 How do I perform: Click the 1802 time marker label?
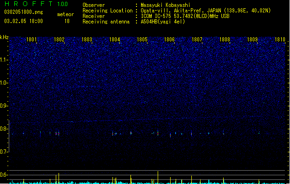pos(59,40)
